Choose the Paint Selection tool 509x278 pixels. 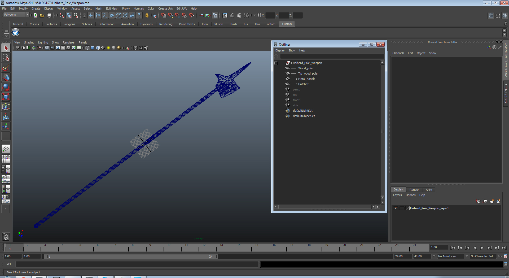6,68
